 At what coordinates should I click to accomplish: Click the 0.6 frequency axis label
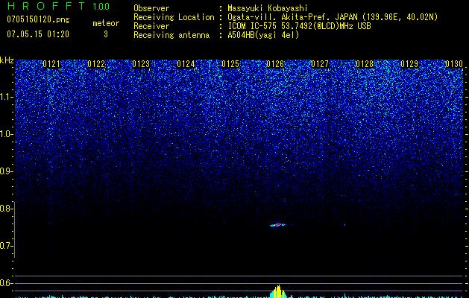[6, 283]
